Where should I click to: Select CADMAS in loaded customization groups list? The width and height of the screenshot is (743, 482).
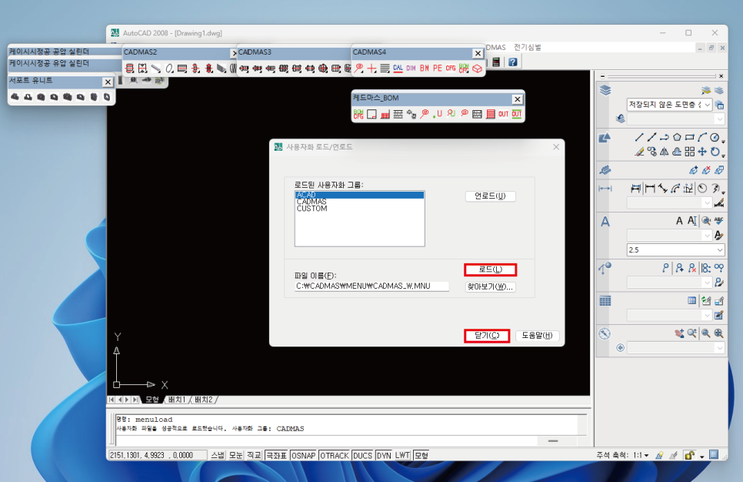click(x=359, y=202)
